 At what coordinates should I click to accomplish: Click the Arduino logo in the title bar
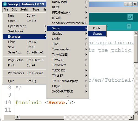pyautogui.click(x=5, y=4)
